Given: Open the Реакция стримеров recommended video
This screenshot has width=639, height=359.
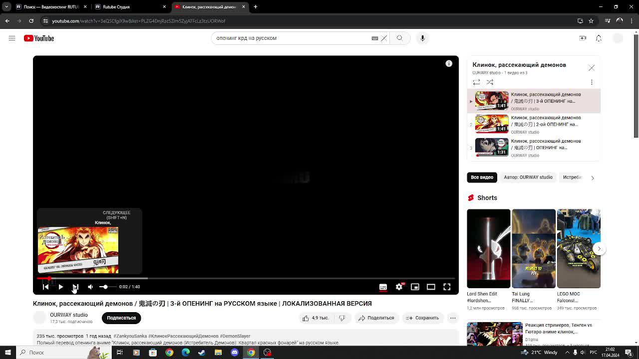Looking at the screenshot, I should point(534,334).
